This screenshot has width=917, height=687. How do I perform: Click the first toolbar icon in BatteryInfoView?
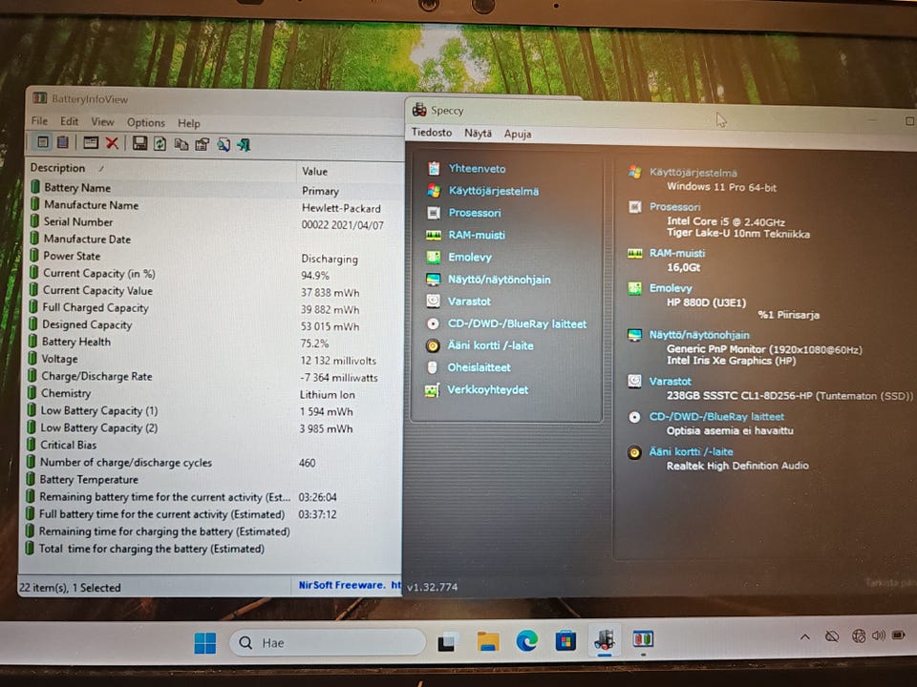(43, 142)
